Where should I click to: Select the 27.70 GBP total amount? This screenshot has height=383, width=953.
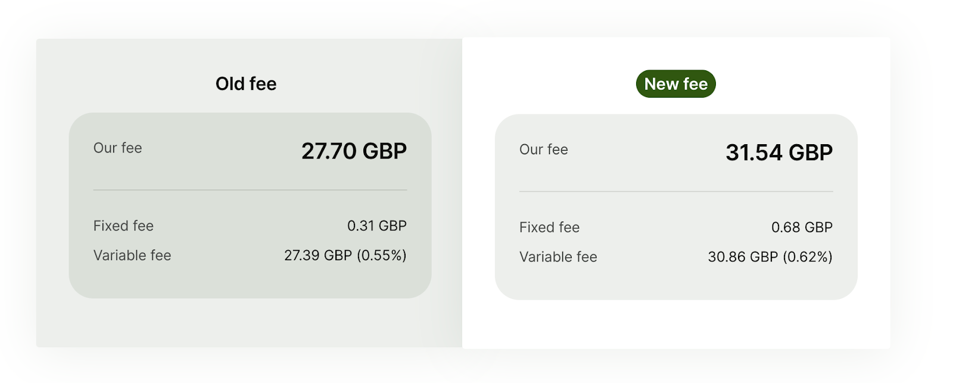354,151
